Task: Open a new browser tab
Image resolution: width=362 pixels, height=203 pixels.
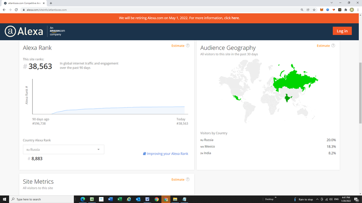Action: tap(51, 3)
